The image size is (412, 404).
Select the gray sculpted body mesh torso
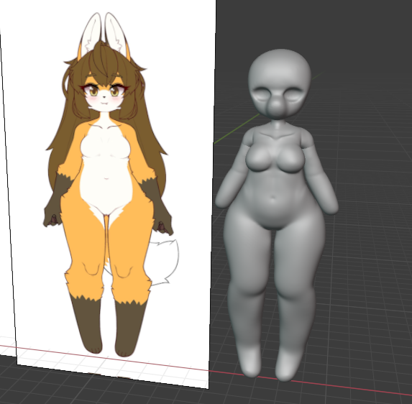pos(275,178)
